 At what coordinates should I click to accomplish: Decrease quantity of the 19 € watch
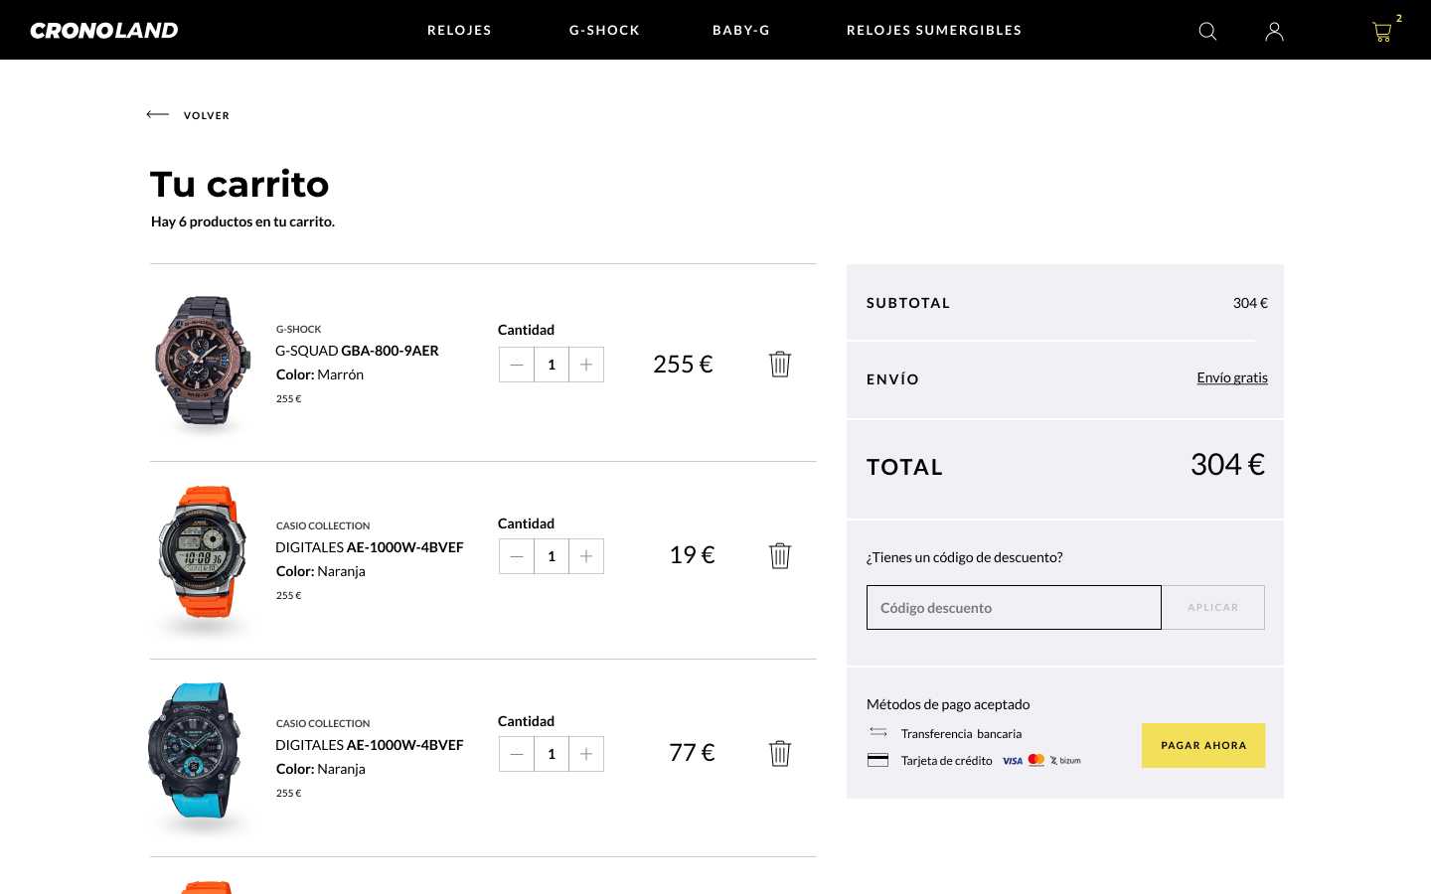(517, 556)
